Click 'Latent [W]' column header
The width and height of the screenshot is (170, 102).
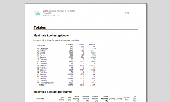[x=81, y=45]
